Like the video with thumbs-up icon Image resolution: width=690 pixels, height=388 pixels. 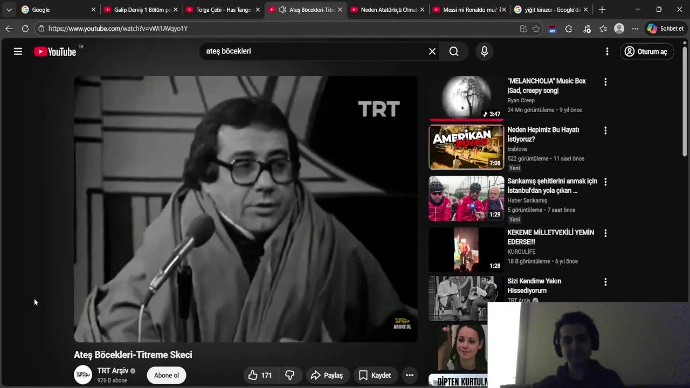(260, 375)
